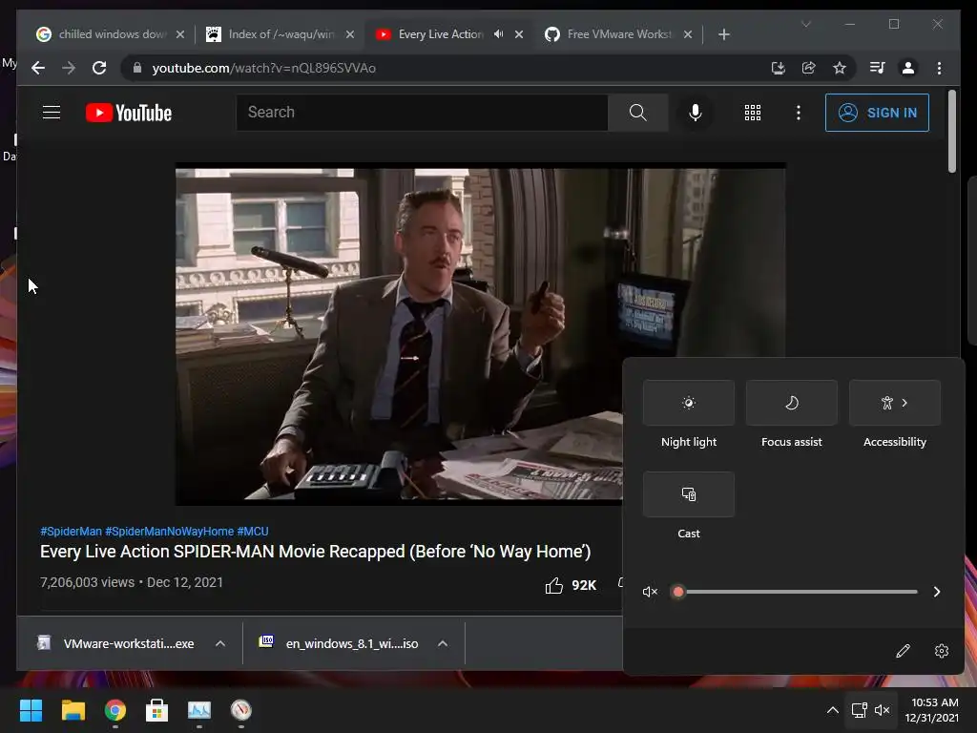Image resolution: width=977 pixels, height=733 pixels.
Task: Go to YouTube home via logo
Action: point(129,113)
